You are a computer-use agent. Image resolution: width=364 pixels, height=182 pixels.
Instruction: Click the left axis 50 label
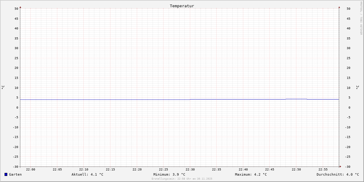pyautogui.click(x=16, y=9)
